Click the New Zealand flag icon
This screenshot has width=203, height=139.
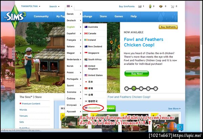click(86, 46)
